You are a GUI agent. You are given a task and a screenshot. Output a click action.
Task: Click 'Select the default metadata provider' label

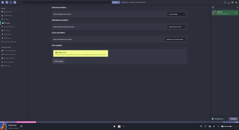pos(64,27)
